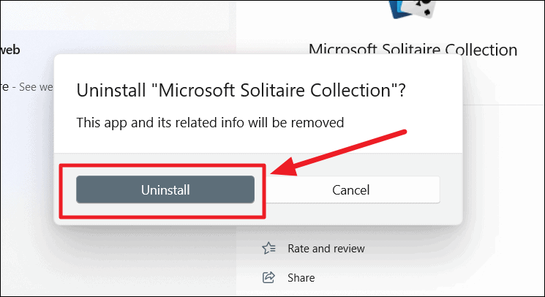Dismiss the dialog with Cancel
545x297 pixels.
[x=351, y=189]
